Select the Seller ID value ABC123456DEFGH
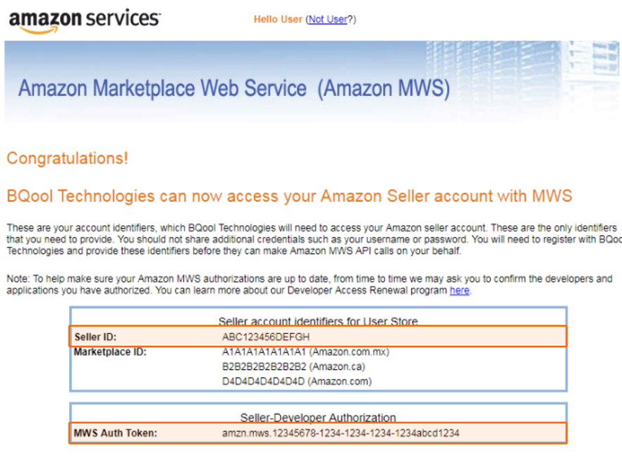 [x=265, y=337]
